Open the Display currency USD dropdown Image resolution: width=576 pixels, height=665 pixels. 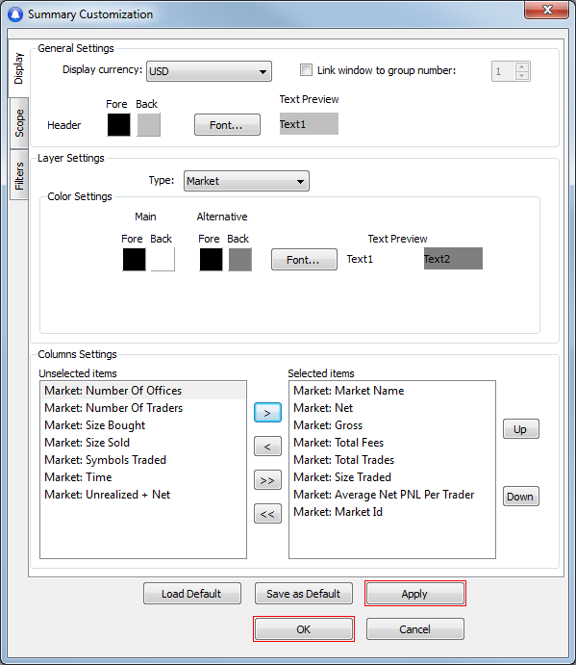pos(209,71)
